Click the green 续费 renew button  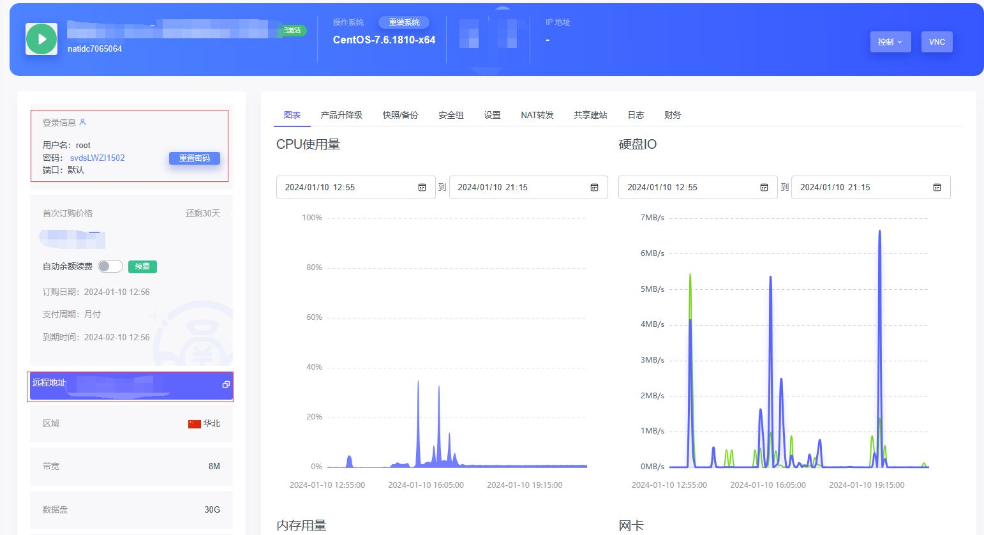pyautogui.click(x=142, y=266)
